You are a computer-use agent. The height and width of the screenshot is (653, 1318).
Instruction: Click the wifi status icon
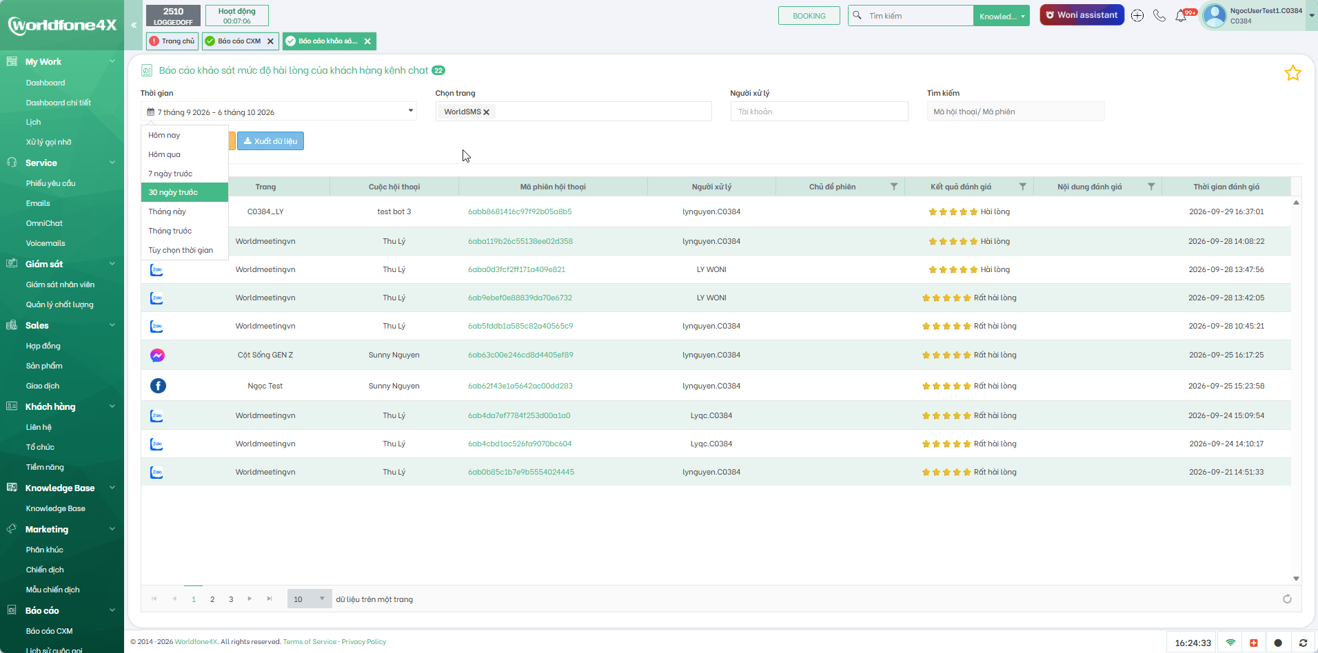[1230, 643]
